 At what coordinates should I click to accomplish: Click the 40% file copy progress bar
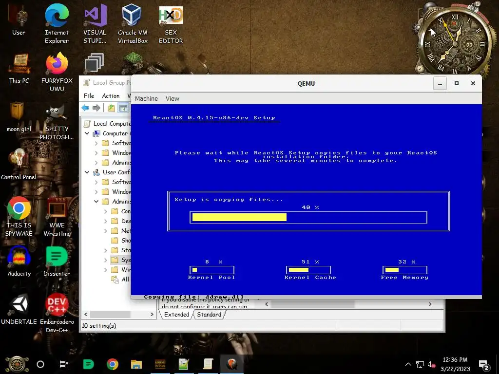pyautogui.click(x=308, y=217)
